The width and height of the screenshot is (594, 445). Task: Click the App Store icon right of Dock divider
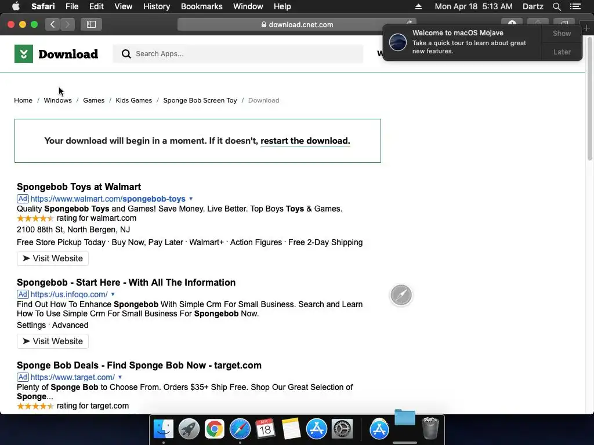tap(379, 429)
